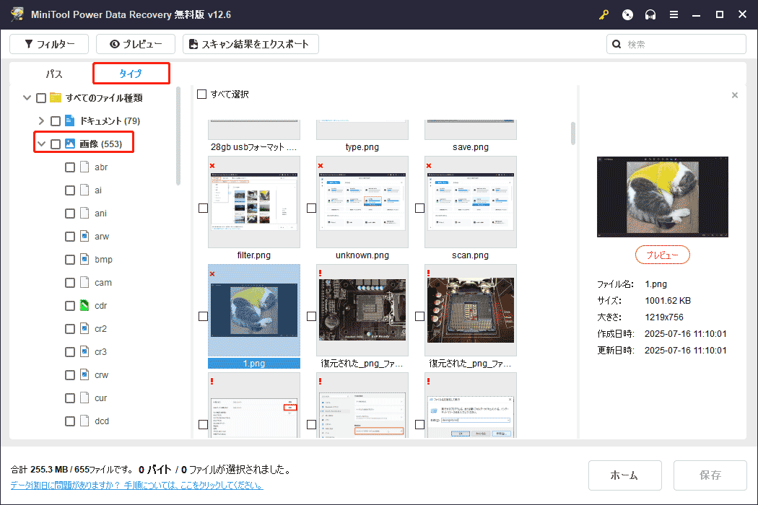Open the bootable disc icon
This screenshot has width=758, height=505.
(627, 14)
